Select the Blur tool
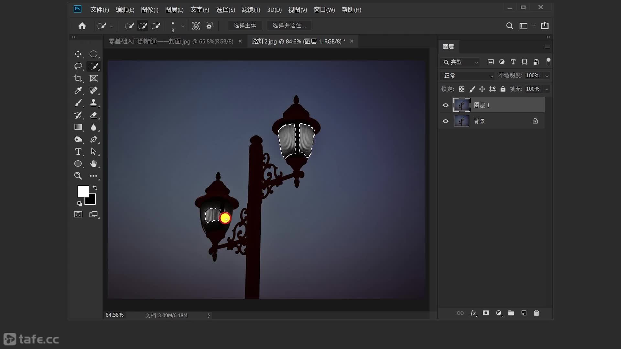This screenshot has width=621, height=349. click(x=93, y=127)
